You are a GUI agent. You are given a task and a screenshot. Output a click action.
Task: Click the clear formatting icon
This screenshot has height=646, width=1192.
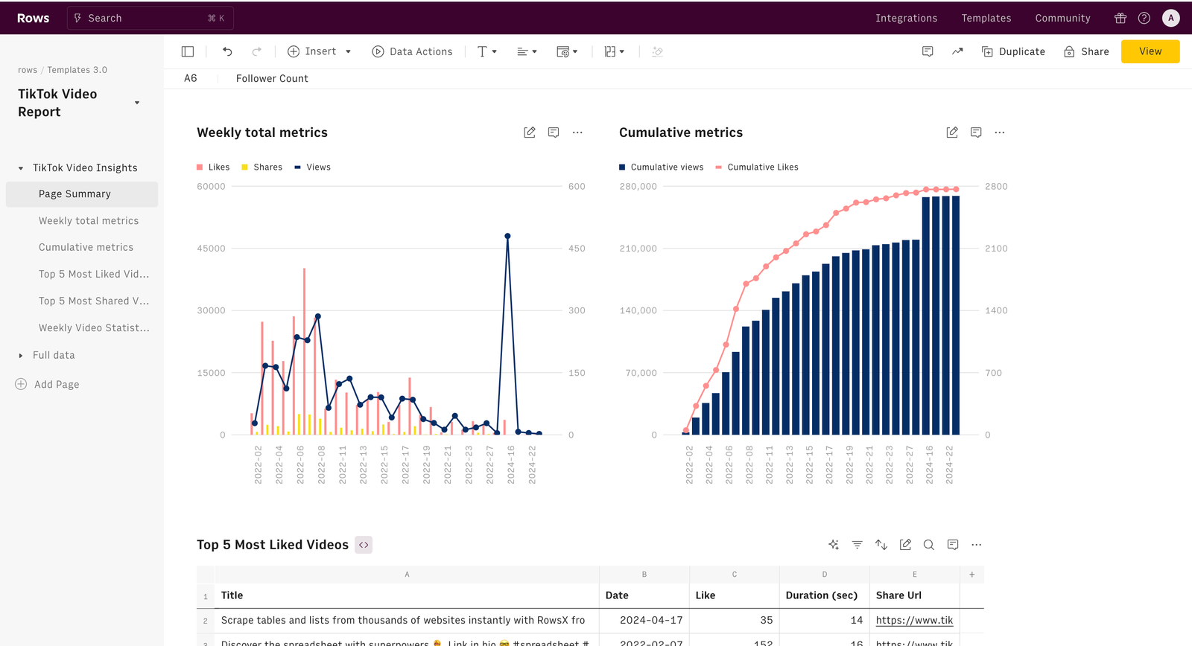(657, 51)
